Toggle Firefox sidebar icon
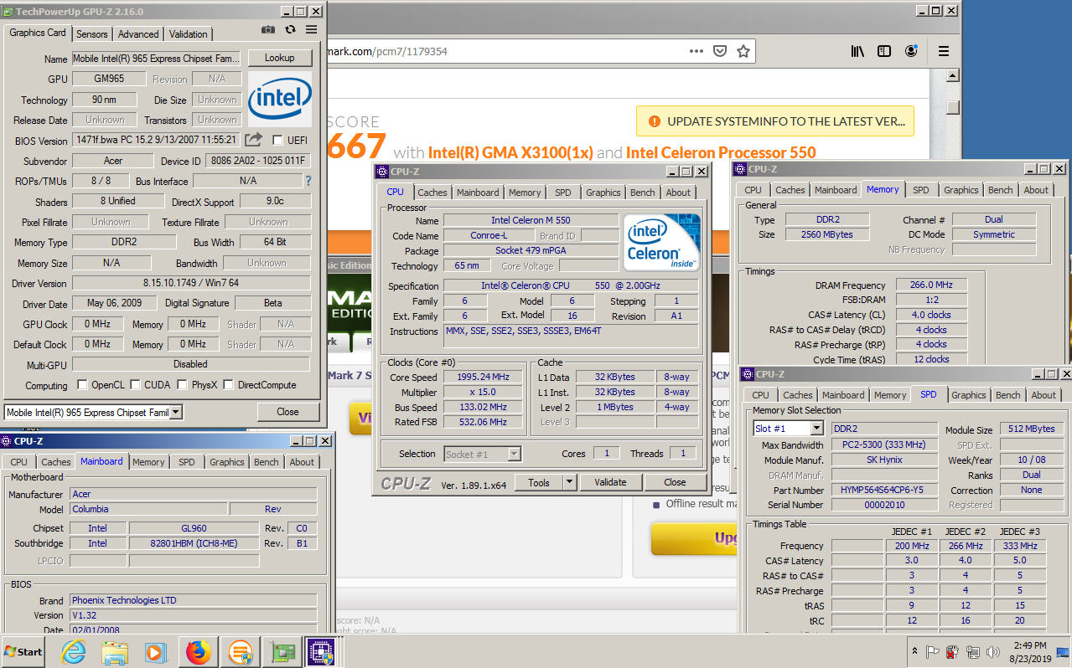The height and width of the screenshot is (668, 1072). pyautogui.click(x=884, y=51)
